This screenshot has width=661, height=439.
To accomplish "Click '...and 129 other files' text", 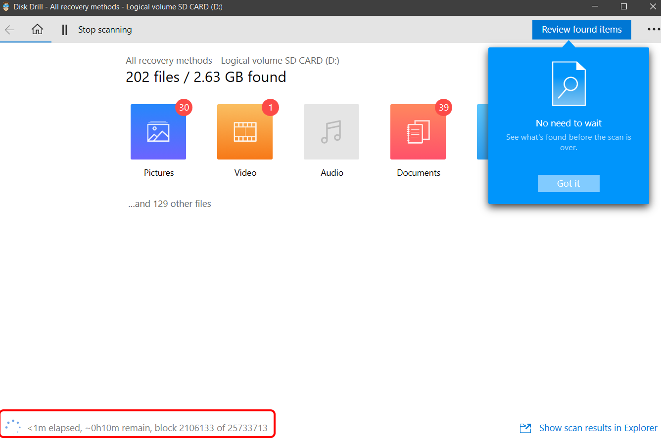I will [x=170, y=203].
